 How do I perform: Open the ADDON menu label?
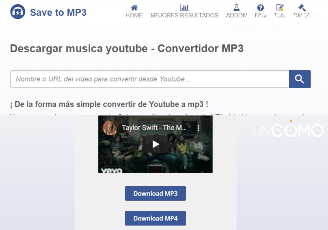(x=236, y=15)
